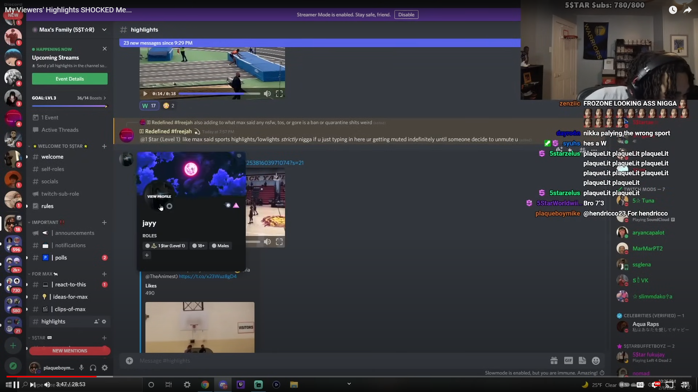Add channel to IMPORTANT category
698x392 pixels.
(x=104, y=222)
